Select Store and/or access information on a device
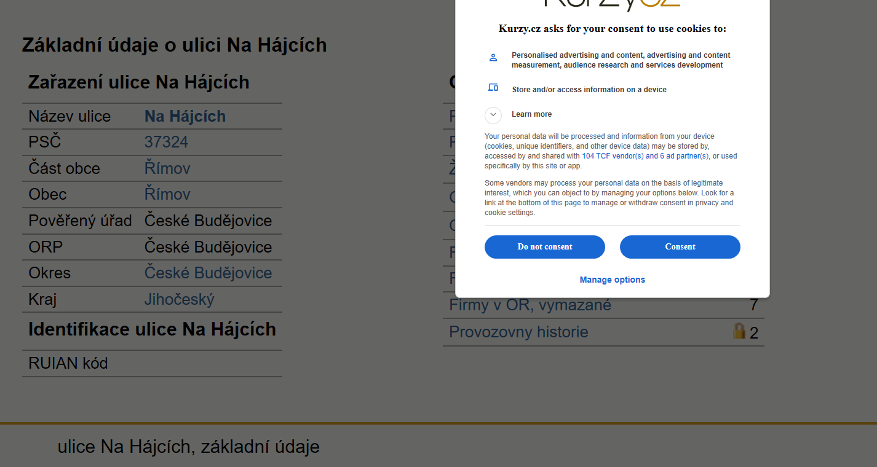The image size is (877, 467). [589, 90]
